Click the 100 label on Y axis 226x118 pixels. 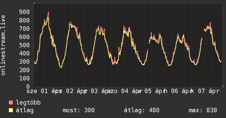point(24,78)
